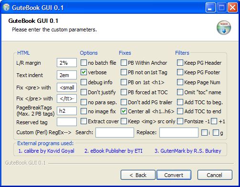Click the L/R margin input field
Screen dimensions: 240x187
click(67, 63)
